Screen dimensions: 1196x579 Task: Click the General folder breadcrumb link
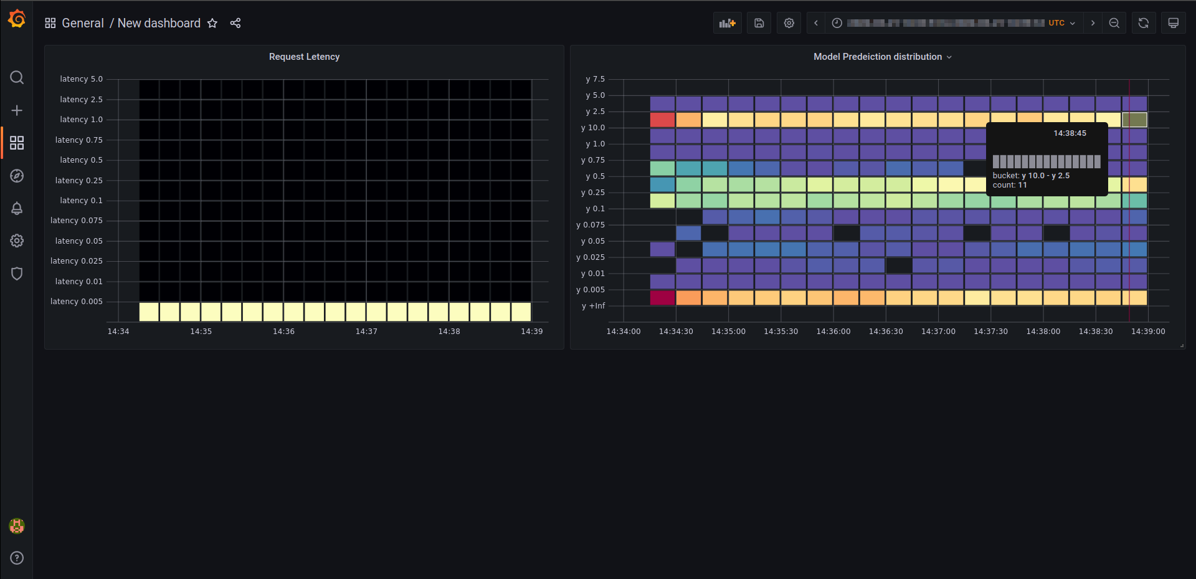[82, 23]
